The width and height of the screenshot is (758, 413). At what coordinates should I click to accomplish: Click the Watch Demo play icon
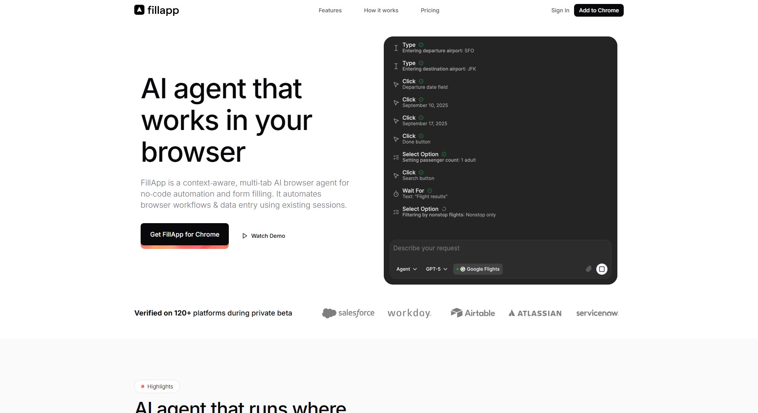pos(245,236)
